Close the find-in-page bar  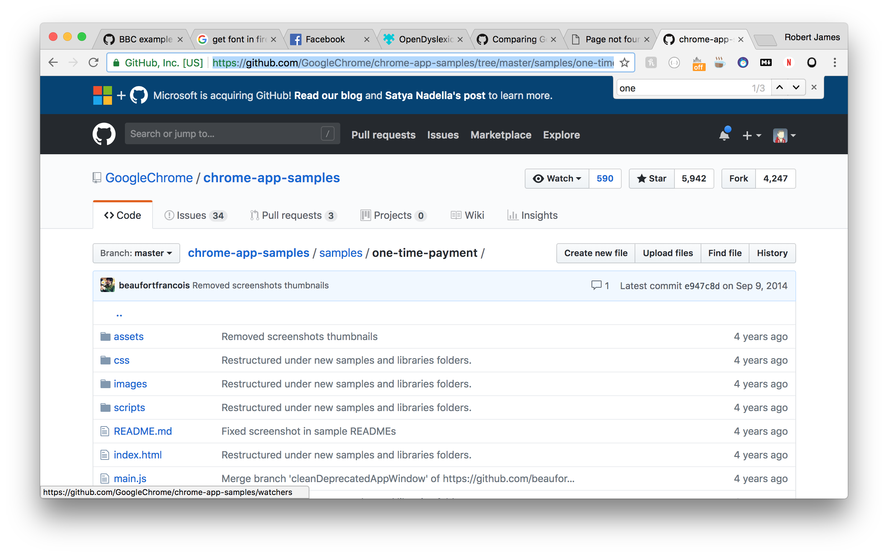click(x=814, y=88)
